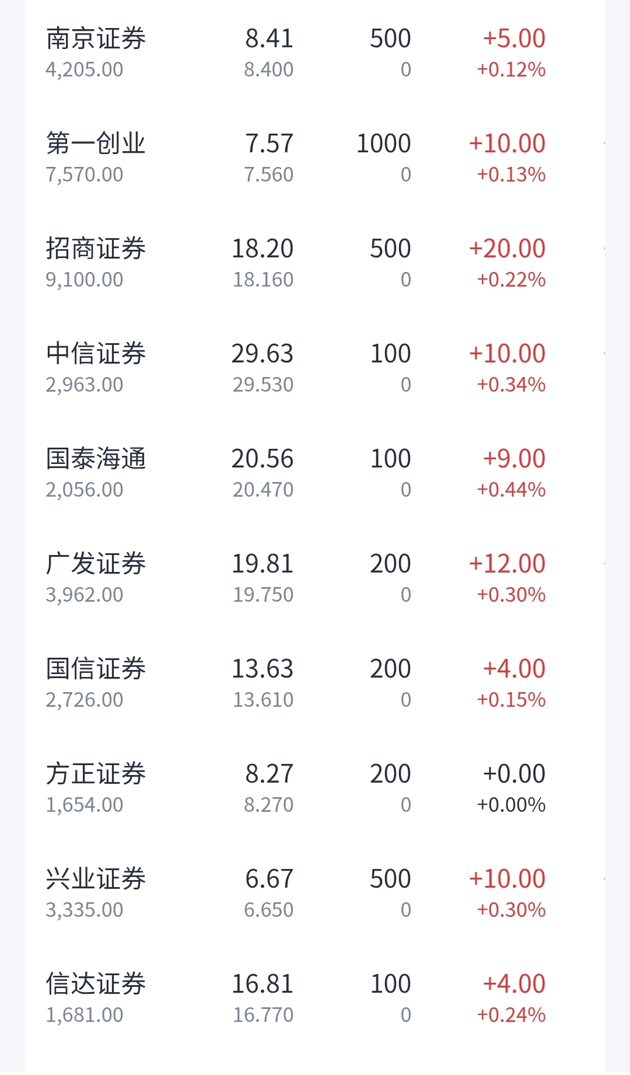This screenshot has width=630, height=1075.
Task: Open 招商证券 stock details
Action: 315,263
